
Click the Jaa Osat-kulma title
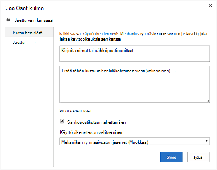[x=25, y=8]
